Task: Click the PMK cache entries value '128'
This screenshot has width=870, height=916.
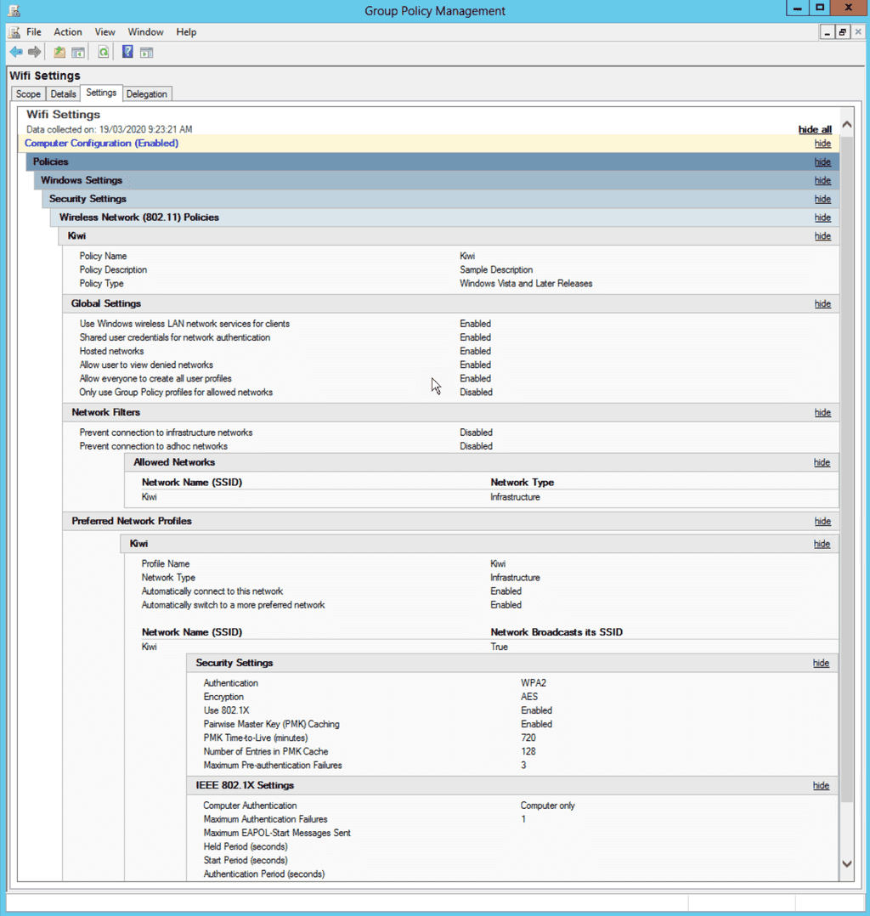Action: [528, 752]
